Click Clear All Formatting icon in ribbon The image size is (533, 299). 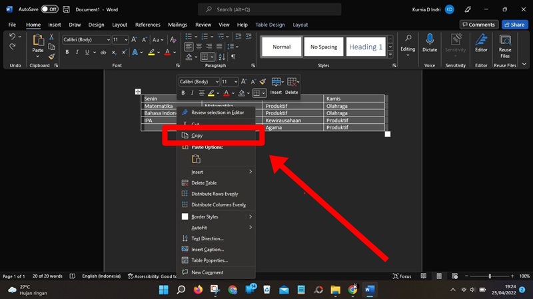click(173, 40)
